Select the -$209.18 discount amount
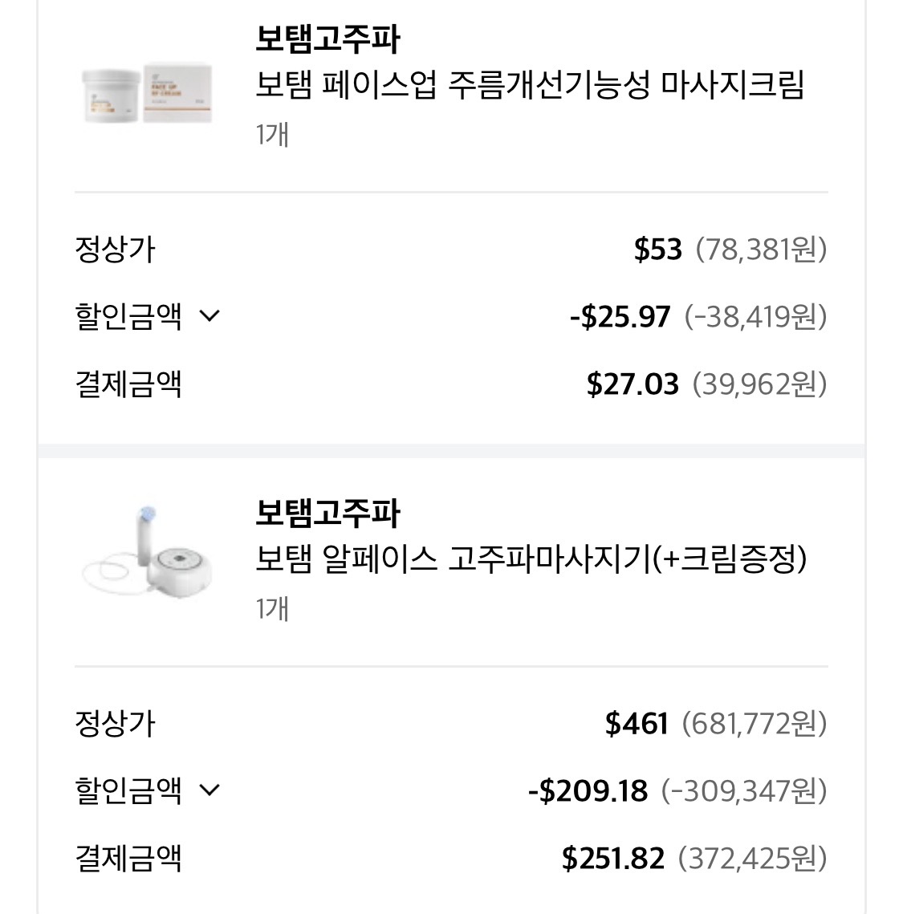The width and height of the screenshot is (903, 914). tap(588, 791)
